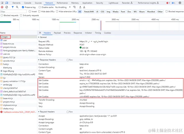The image size is (184, 134).
Task: Toggle the filter funnel icon
Action: [13, 7]
